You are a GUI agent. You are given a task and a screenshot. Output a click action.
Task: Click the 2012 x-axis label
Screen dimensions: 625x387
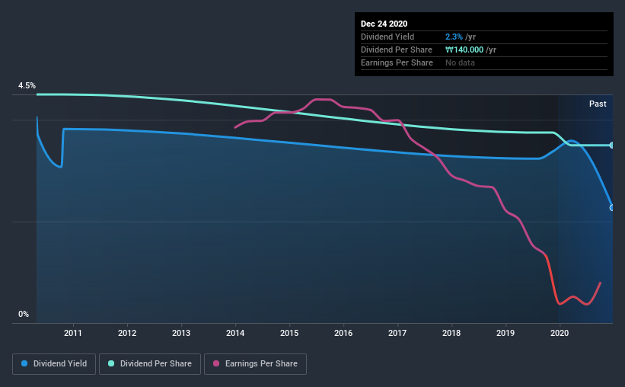[x=127, y=333]
